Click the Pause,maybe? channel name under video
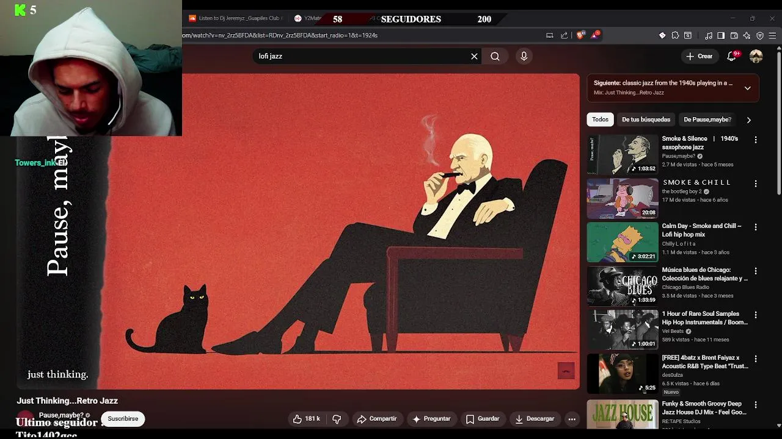This screenshot has height=439, width=782. pos(61,415)
